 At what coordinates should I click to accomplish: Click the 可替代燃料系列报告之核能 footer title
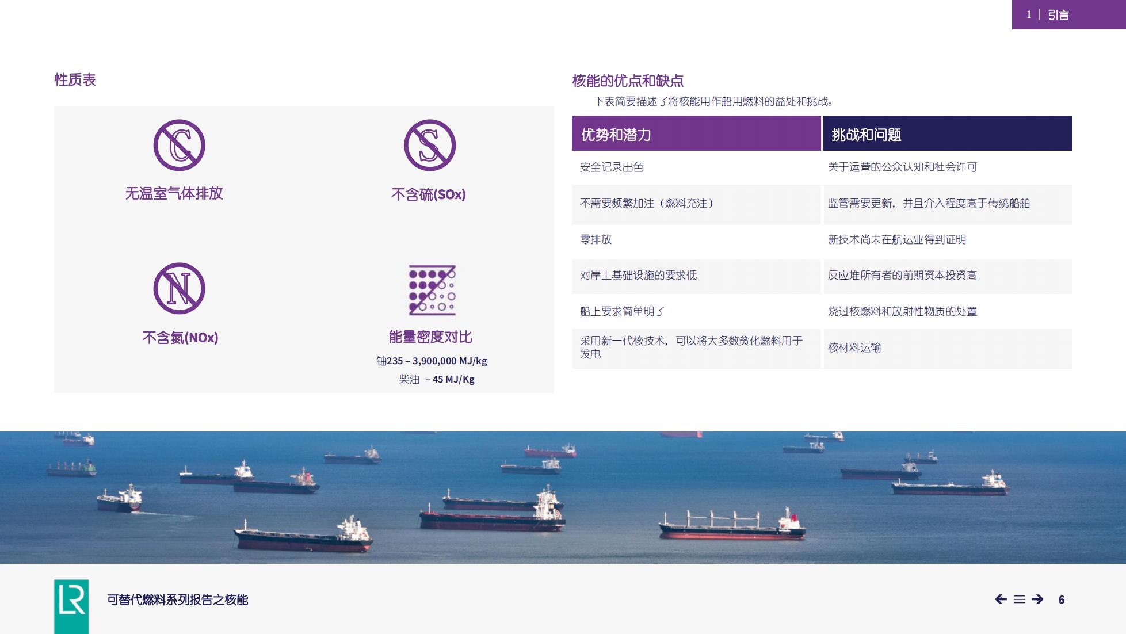point(177,599)
